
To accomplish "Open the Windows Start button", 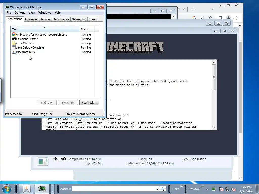I will pos(7,189).
